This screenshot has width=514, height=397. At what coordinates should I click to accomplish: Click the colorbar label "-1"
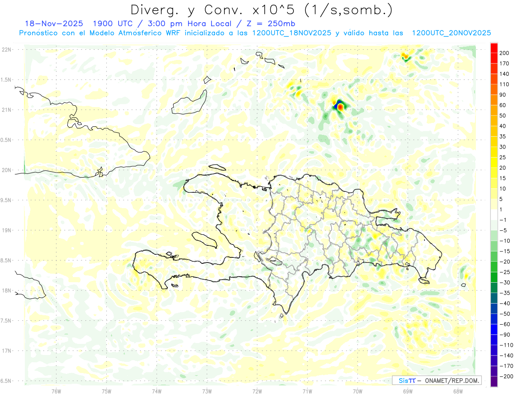tap(504, 220)
